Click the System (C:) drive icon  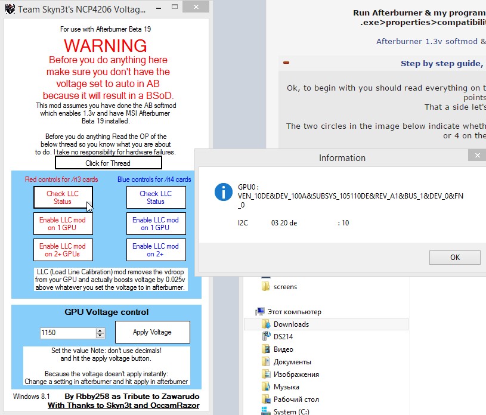pos(265,411)
